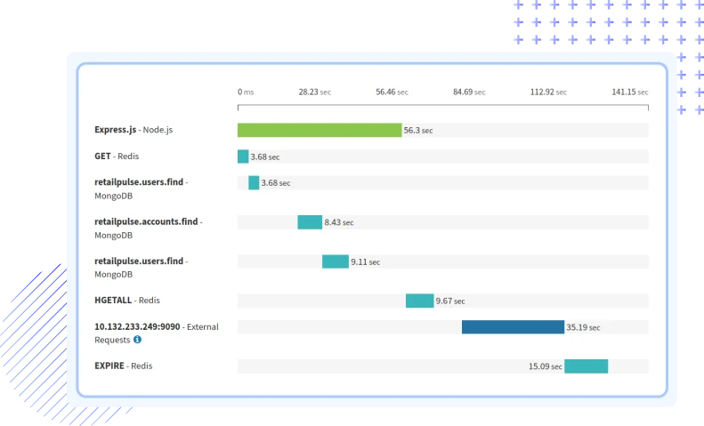
Task: Click the EXPIRE Redis teal bar
Action: click(x=586, y=366)
